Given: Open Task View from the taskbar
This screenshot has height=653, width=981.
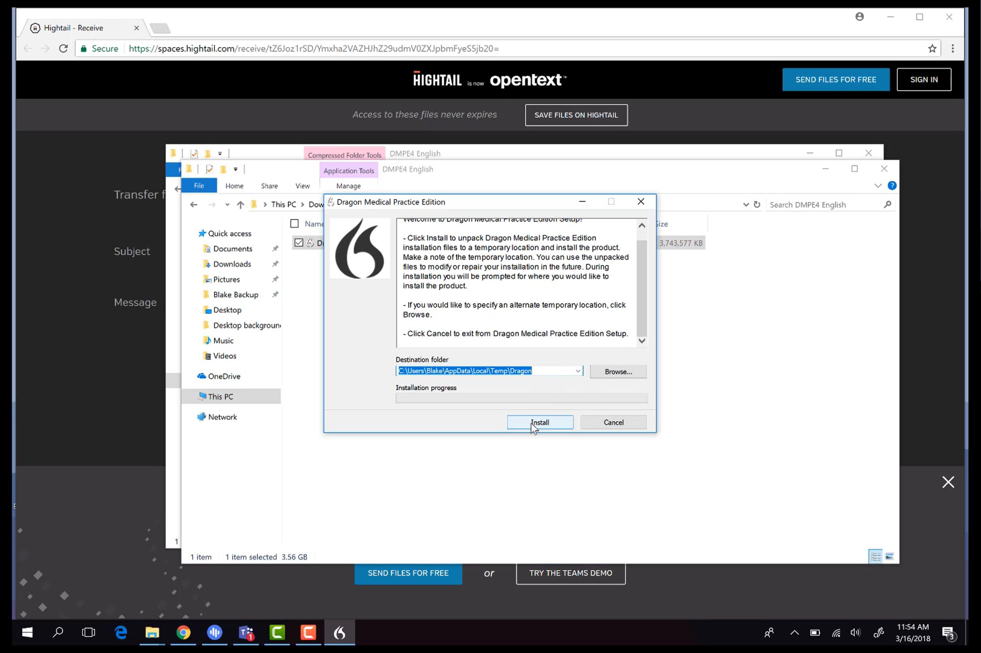Looking at the screenshot, I should pos(88,633).
